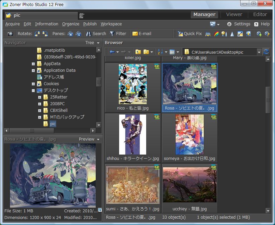Toggle the Keywords pane icon
Viewport: 275px width, 225px height.
coord(70,34)
